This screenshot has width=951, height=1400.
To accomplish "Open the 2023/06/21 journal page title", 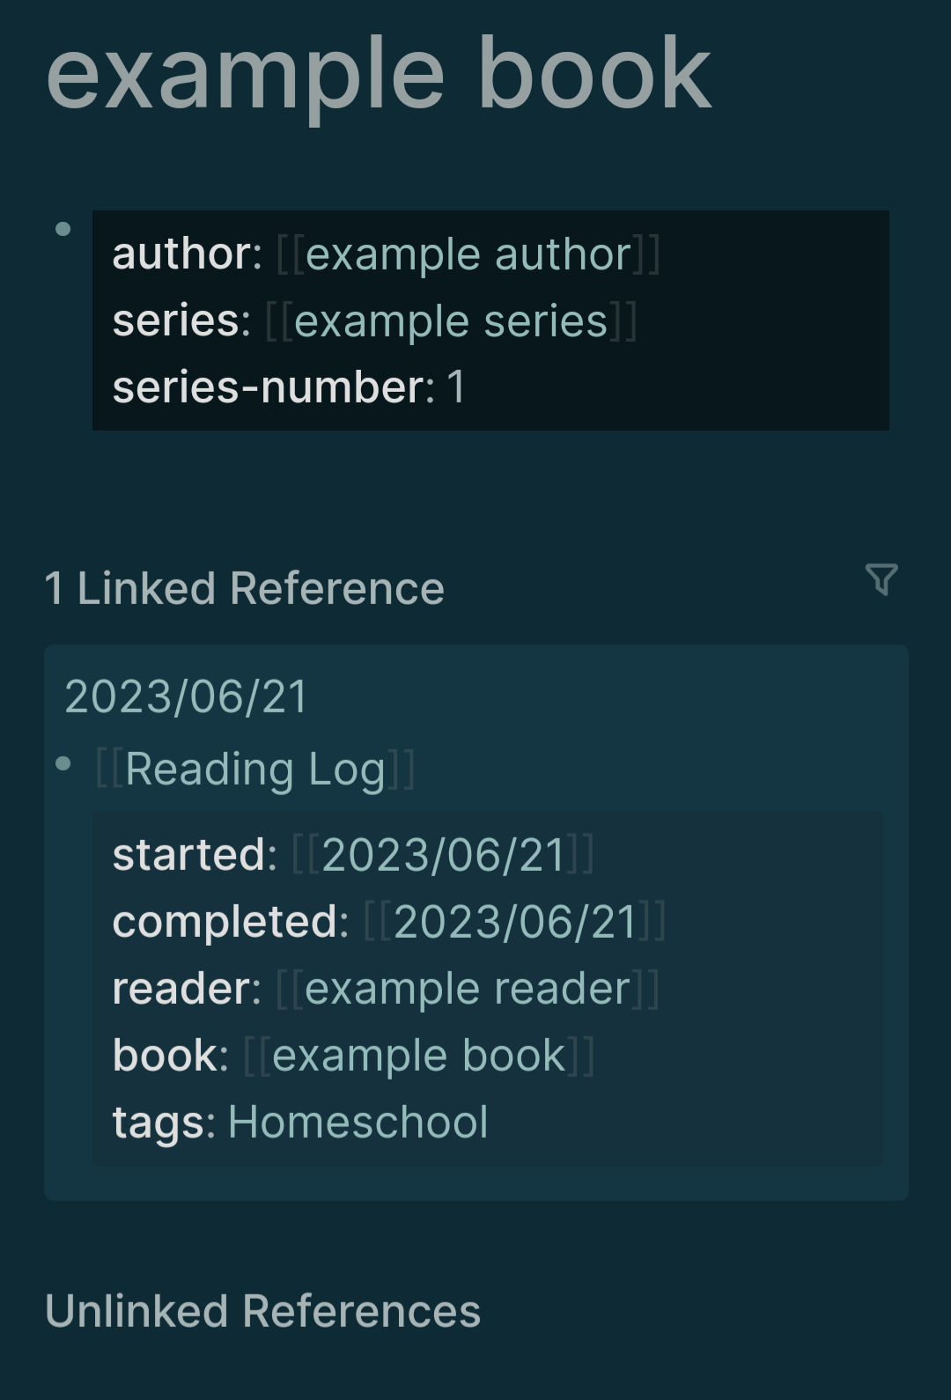I will pyautogui.click(x=186, y=697).
